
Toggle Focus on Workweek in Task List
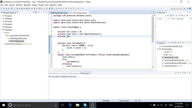[x=176, y=16]
